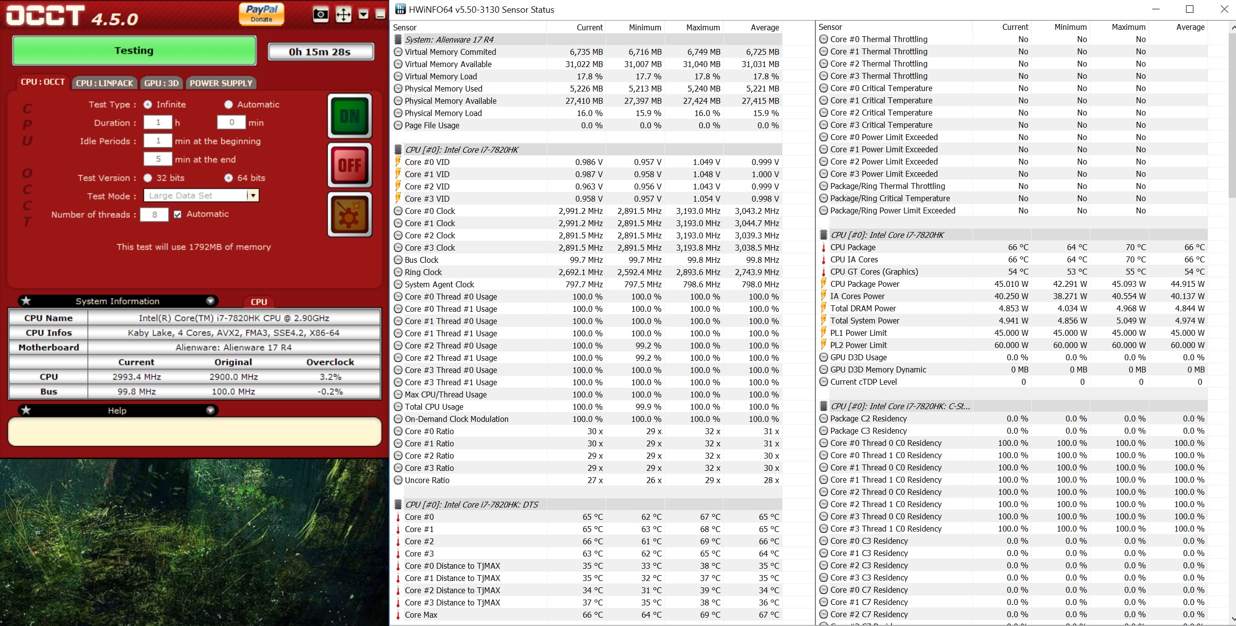Screen dimensions: 1236x626
Task: Open OCCT settings gear button
Action: [350, 214]
